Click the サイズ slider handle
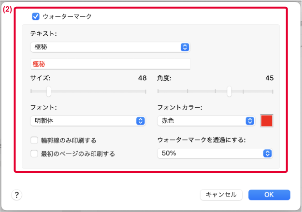 [49, 91]
